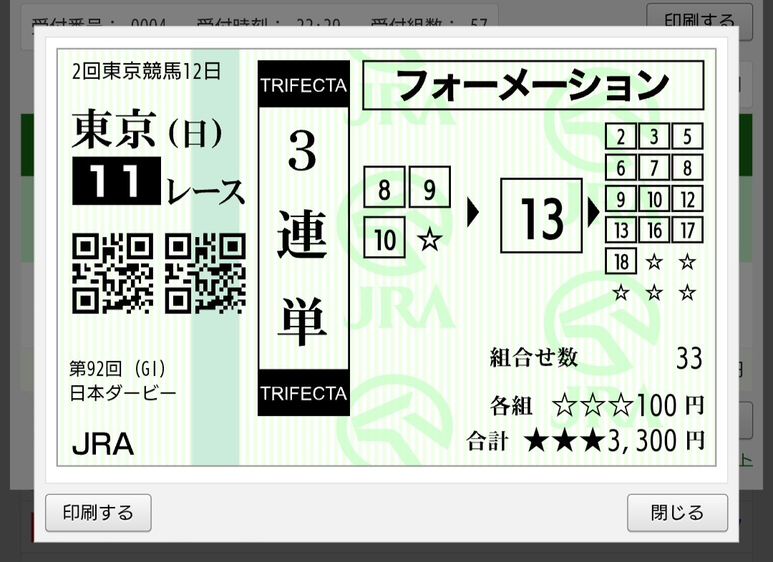Click the combination count 33
773x562 pixels.
(x=689, y=359)
